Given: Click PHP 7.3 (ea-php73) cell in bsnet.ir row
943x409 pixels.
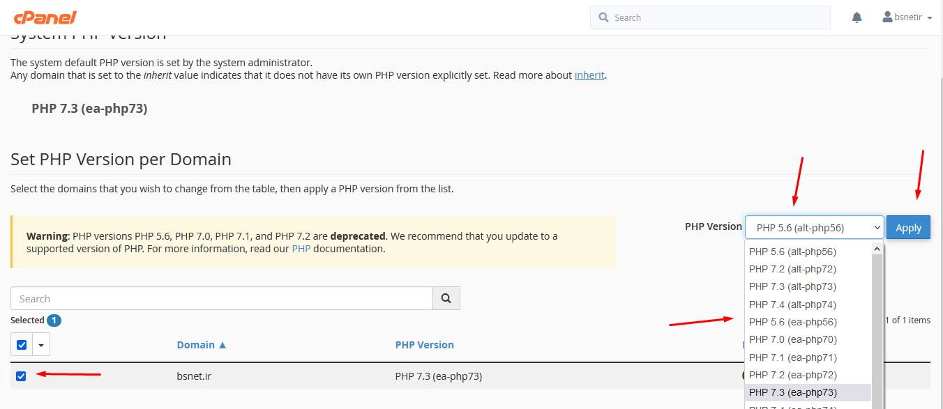Looking at the screenshot, I should pos(439,376).
